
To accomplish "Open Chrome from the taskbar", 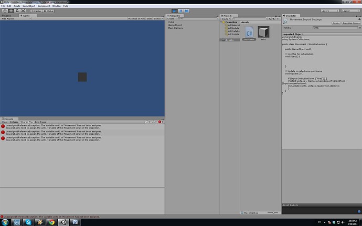I will [52, 222].
